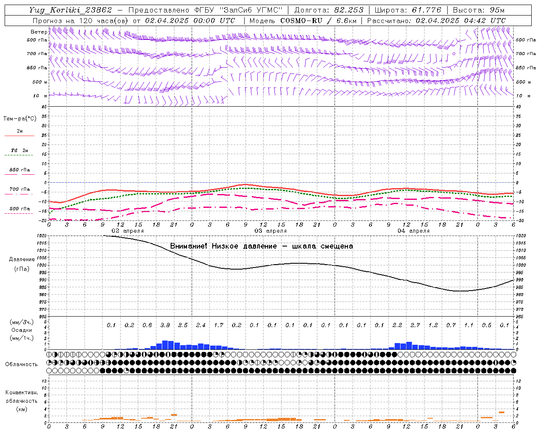Select the 0.7 three-hour precipitation value

click(451, 325)
